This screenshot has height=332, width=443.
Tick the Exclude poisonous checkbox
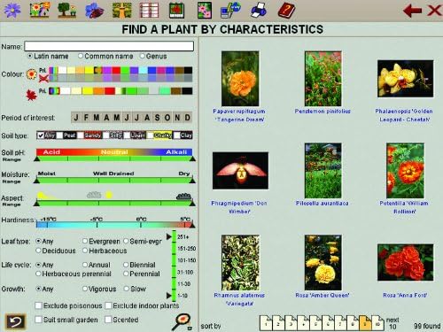click(38, 305)
